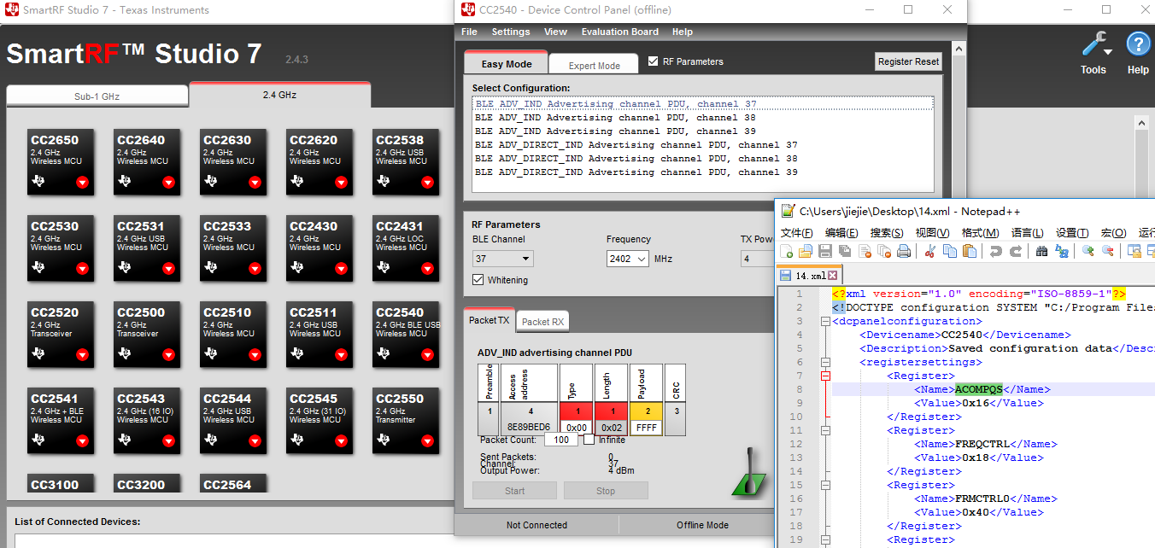The width and height of the screenshot is (1155, 548).
Task: Click the Copy icon in Notepad++ toolbar
Action: coord(950,251)
